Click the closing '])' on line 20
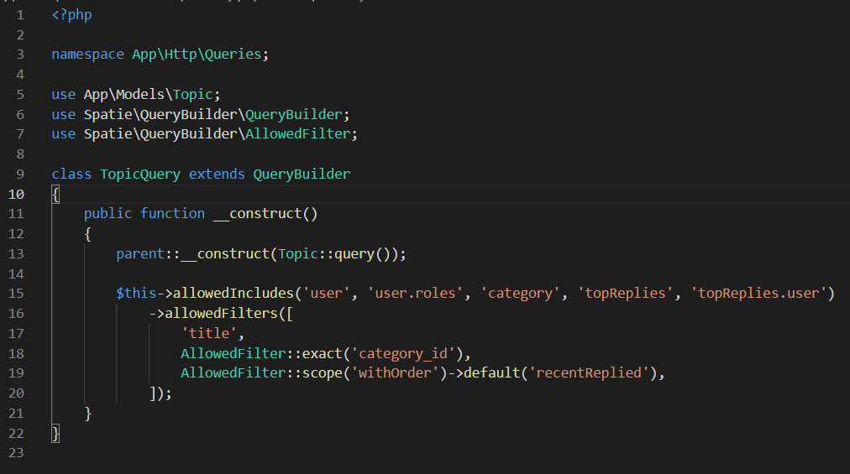Screen dimensions: 850x474 click(x=157, y=393)
